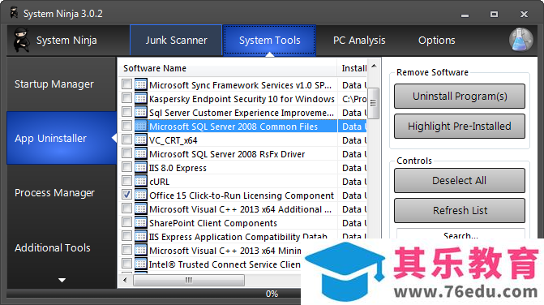Check the Sql Server Customer Experience checkbox
Screen dimensions: 544x305
pos(126,112)
